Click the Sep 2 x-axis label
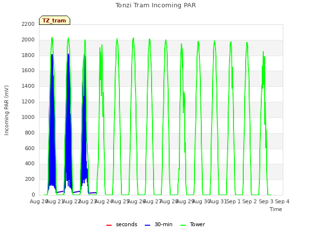The width and height of the screenshot is (312, 234). tap(250, 201)
